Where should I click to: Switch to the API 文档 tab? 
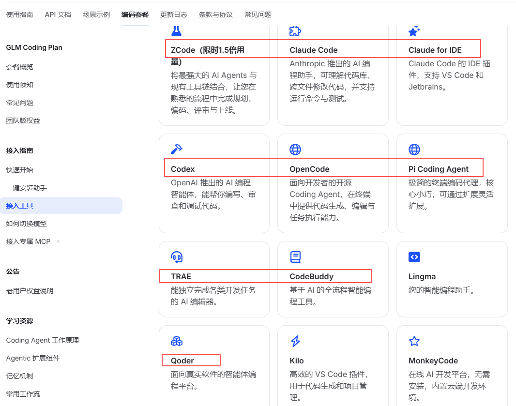[58, 15]
